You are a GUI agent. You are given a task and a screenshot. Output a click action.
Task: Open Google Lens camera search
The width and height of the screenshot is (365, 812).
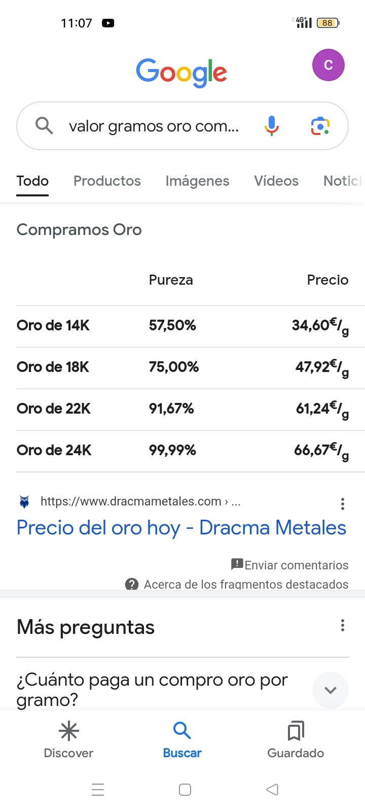[320, 126]
